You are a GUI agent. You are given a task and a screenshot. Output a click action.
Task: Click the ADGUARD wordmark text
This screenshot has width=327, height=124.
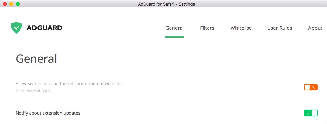(x=44, y=28)
